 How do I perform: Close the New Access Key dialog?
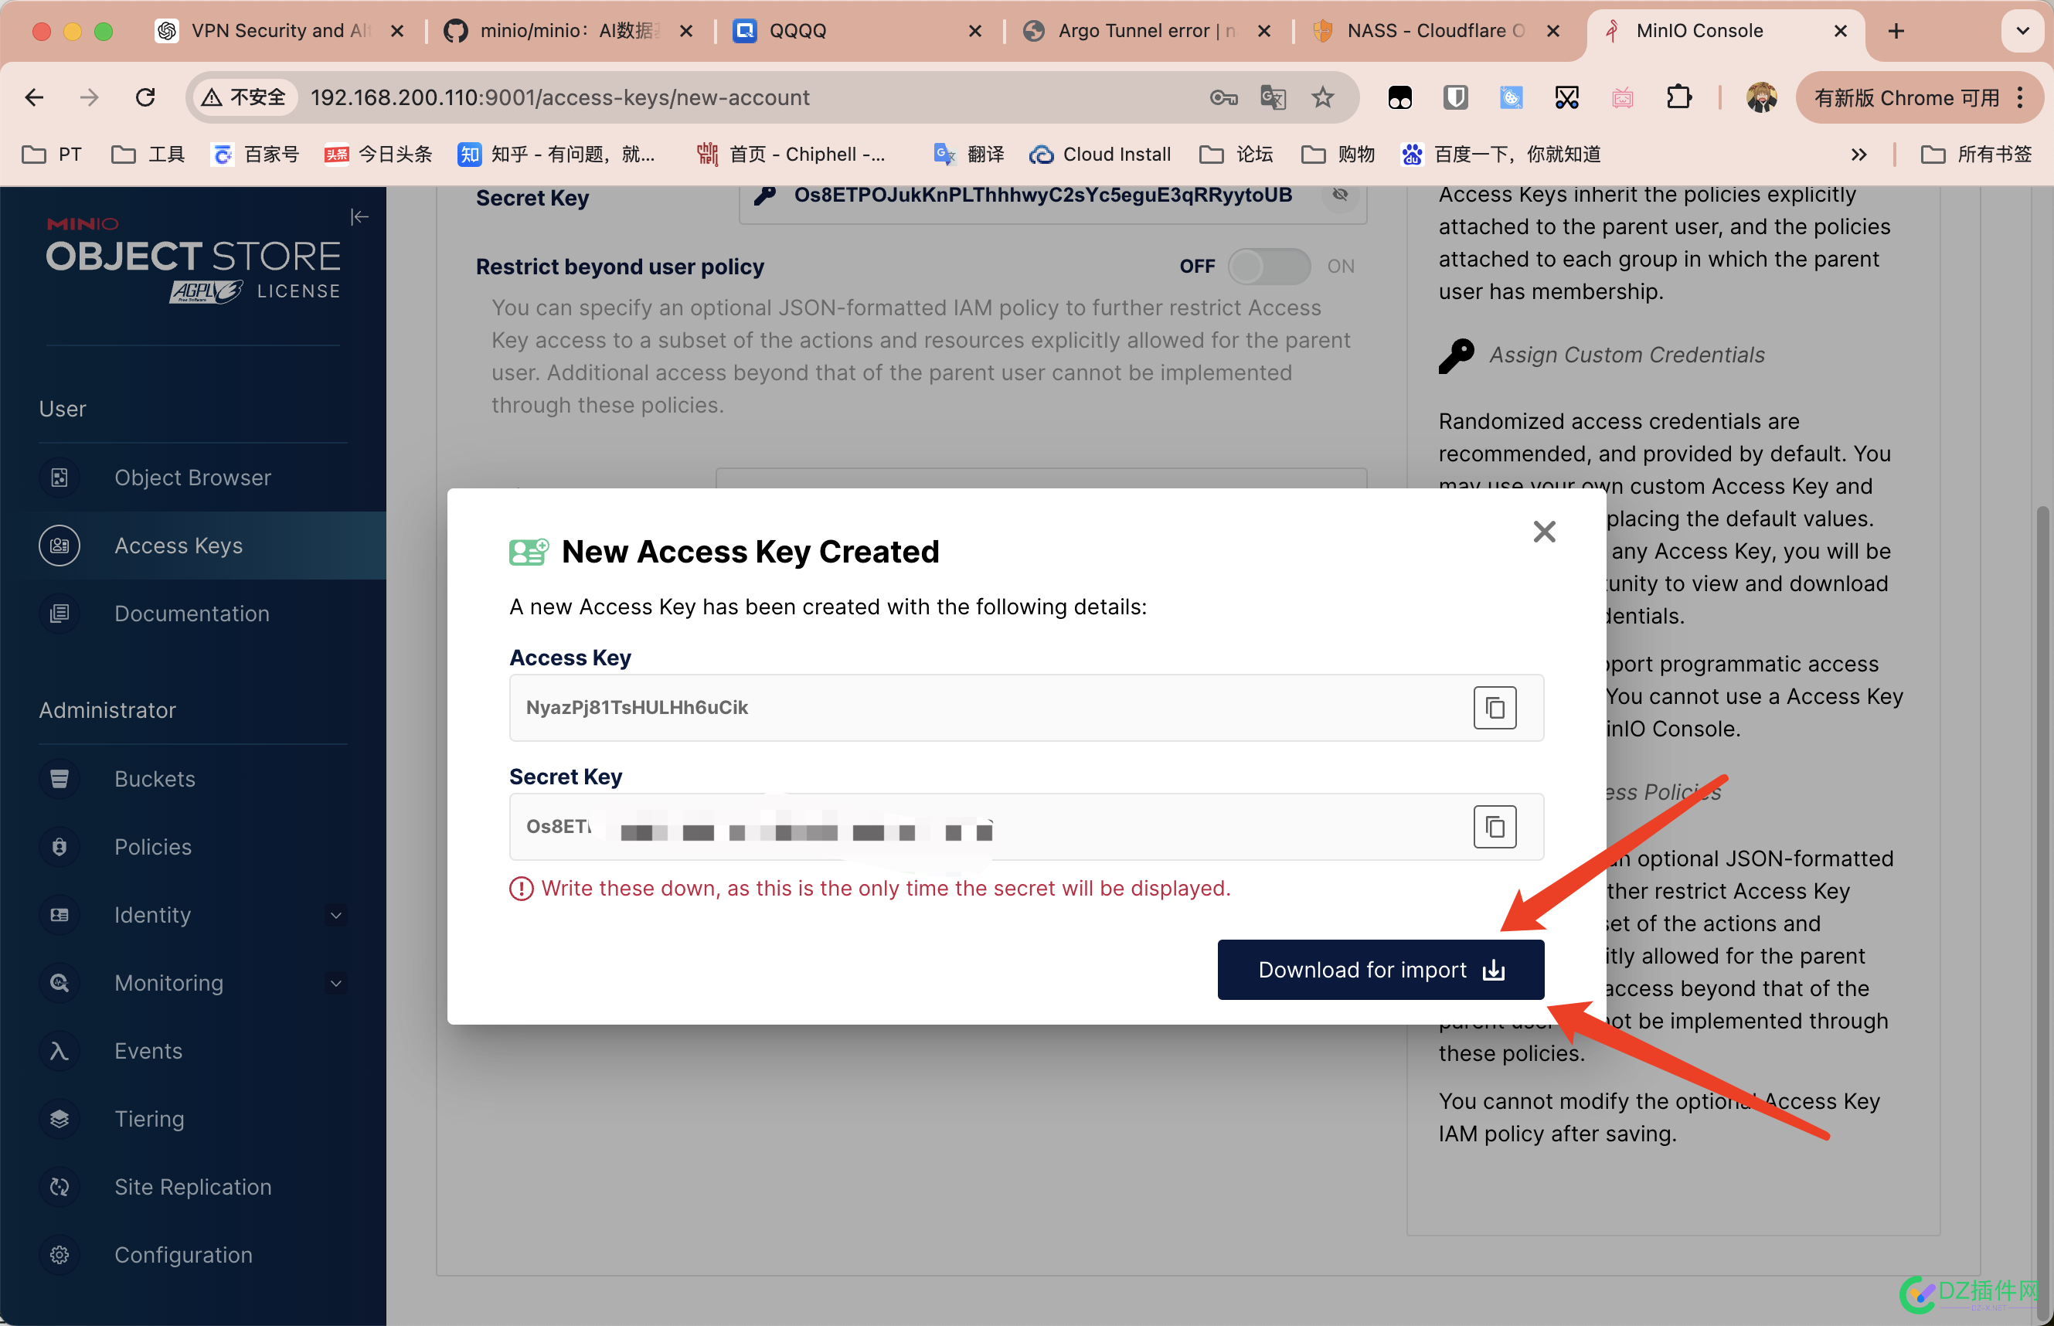click(x=1543, y=532)
